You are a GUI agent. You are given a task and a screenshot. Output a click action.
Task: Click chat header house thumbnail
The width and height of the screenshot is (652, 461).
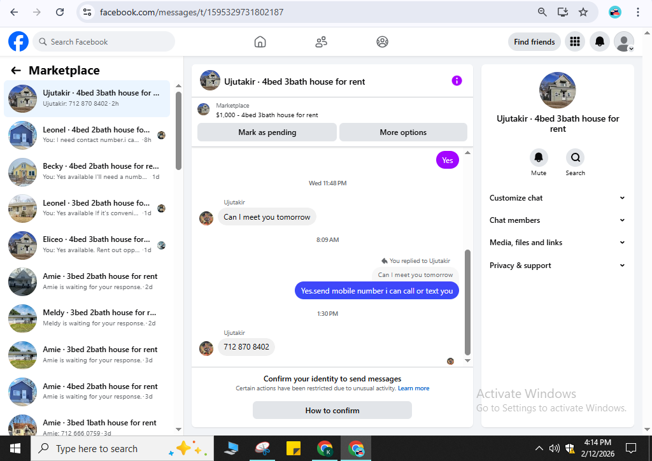coord(210,81)
